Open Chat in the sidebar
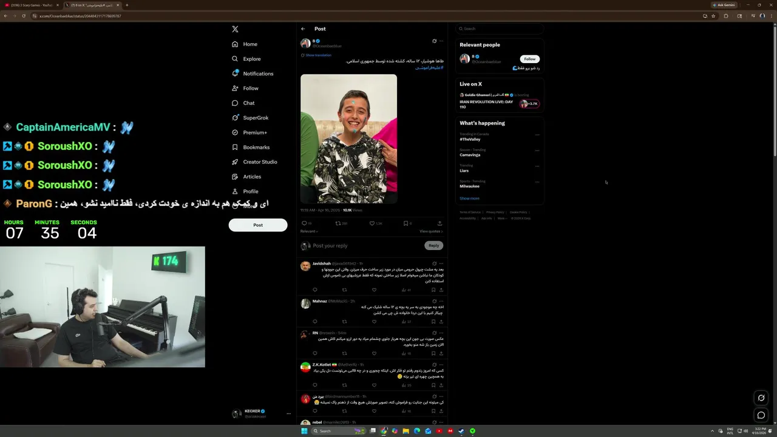Image resolution: width=777 pixels, height=437 pixels. (x=243, y=103)
